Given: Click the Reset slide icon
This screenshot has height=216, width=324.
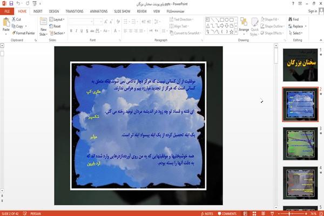Looking at the screenshot, I should tap(51, 27).
